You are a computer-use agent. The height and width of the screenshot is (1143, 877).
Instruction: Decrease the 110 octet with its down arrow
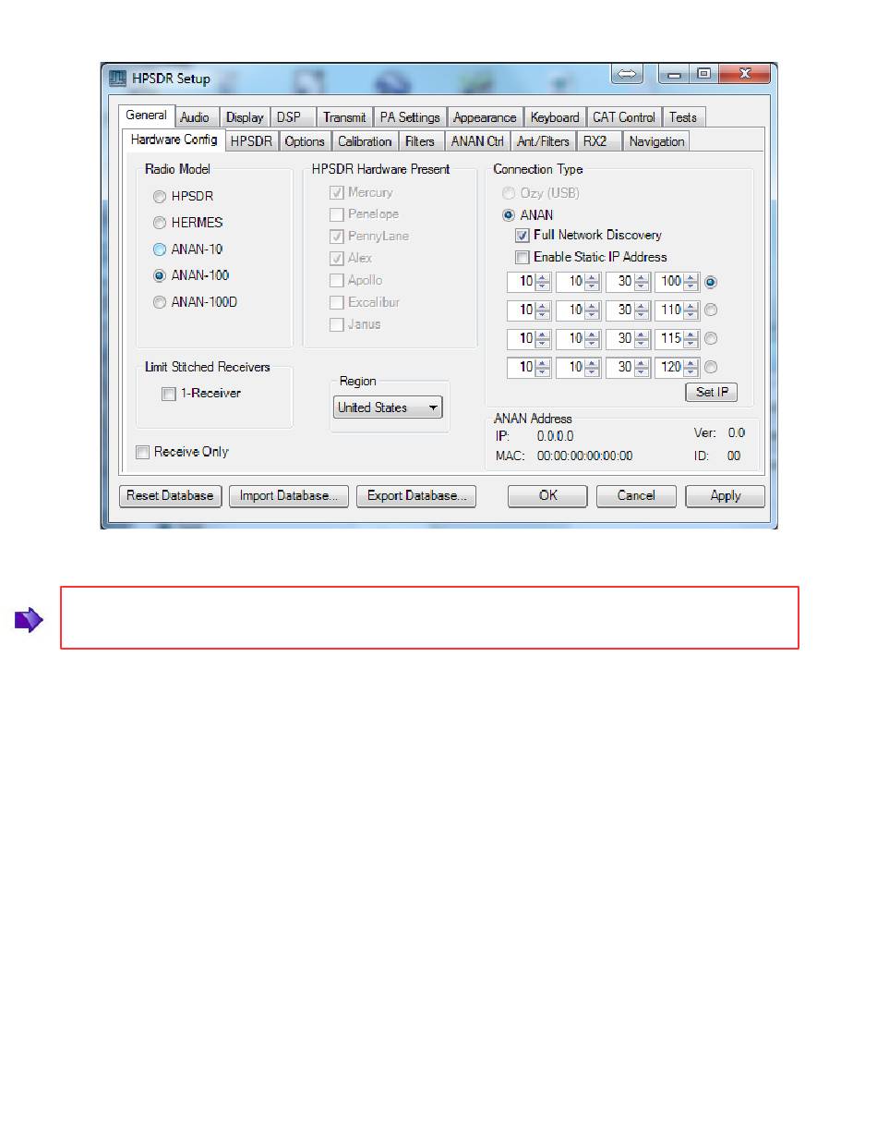(x=691, y=315)
